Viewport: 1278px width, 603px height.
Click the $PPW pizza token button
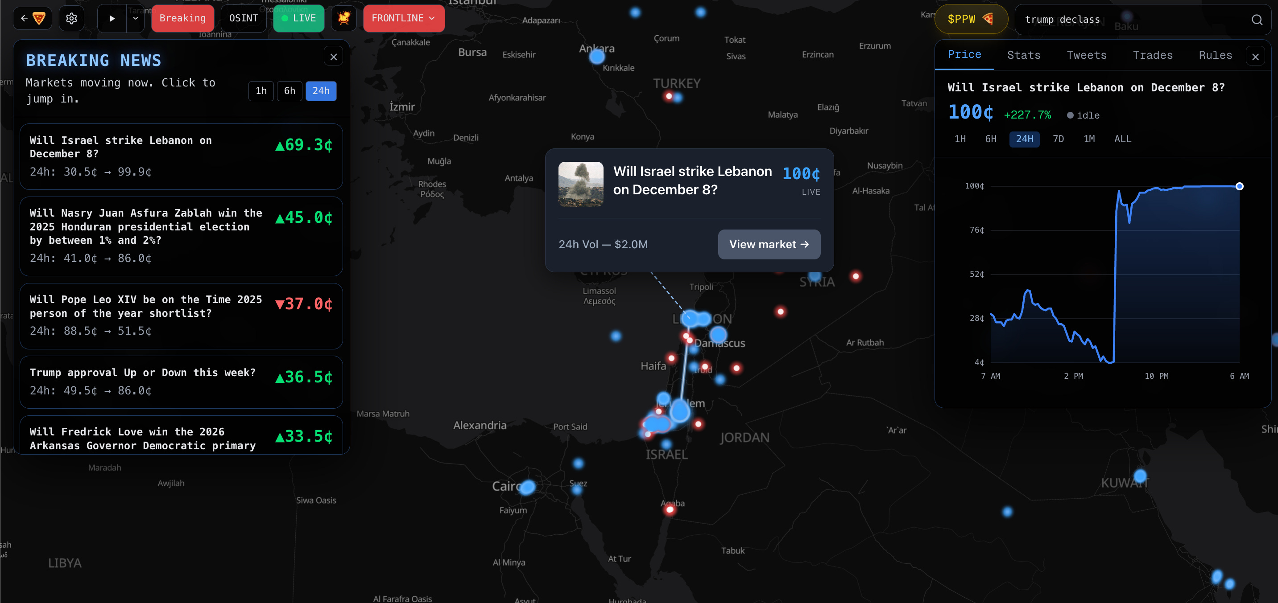pyautogui.click(x=970, y=19)
